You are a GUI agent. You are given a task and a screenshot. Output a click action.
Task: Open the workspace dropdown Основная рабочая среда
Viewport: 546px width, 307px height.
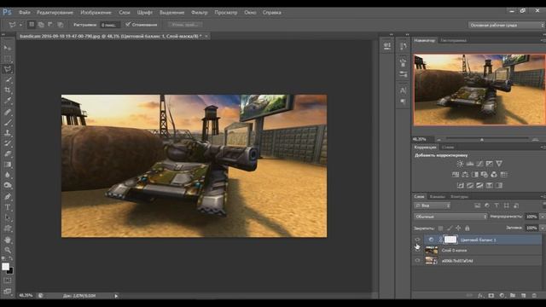(506, 25)
